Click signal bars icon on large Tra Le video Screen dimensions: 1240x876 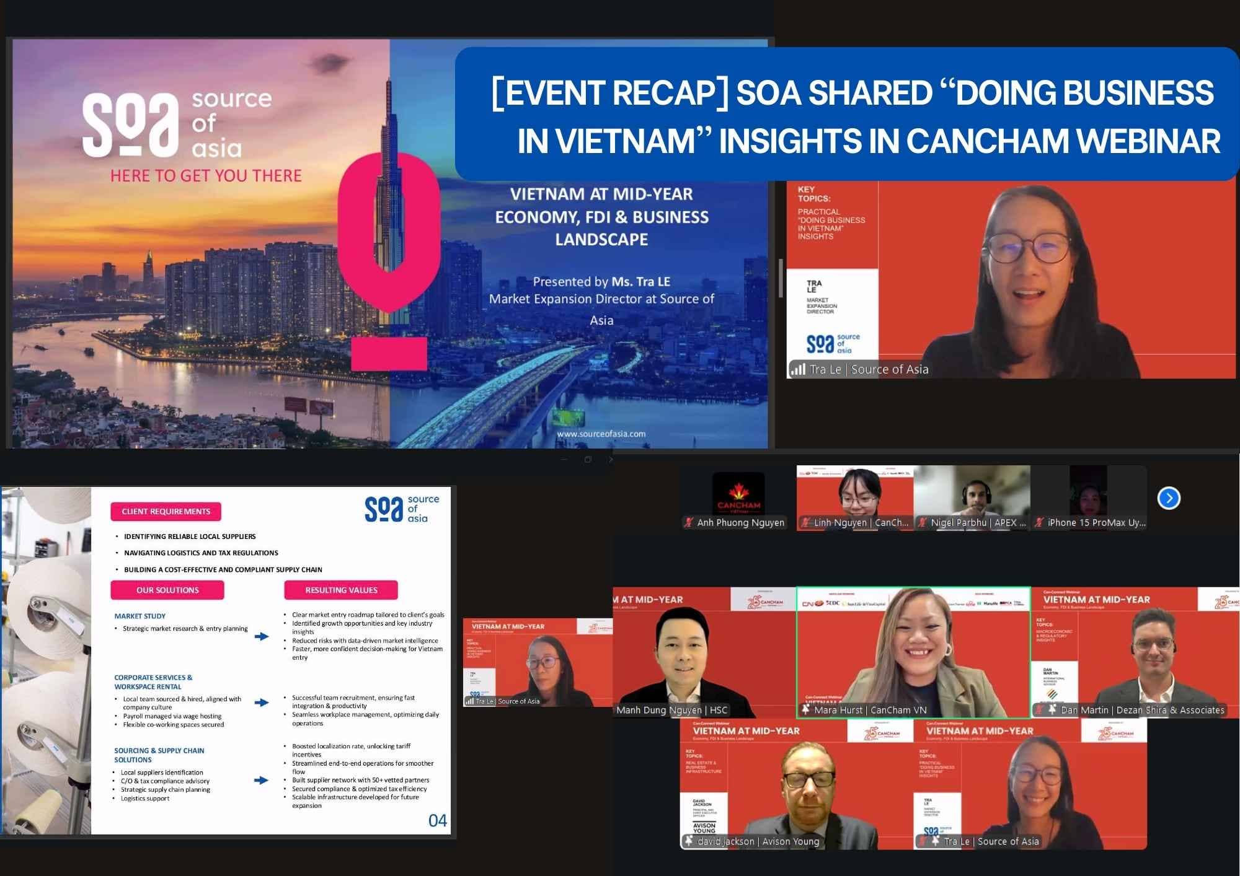tap(797, 369)
